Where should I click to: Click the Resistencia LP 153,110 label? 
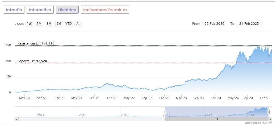(36, 43)
